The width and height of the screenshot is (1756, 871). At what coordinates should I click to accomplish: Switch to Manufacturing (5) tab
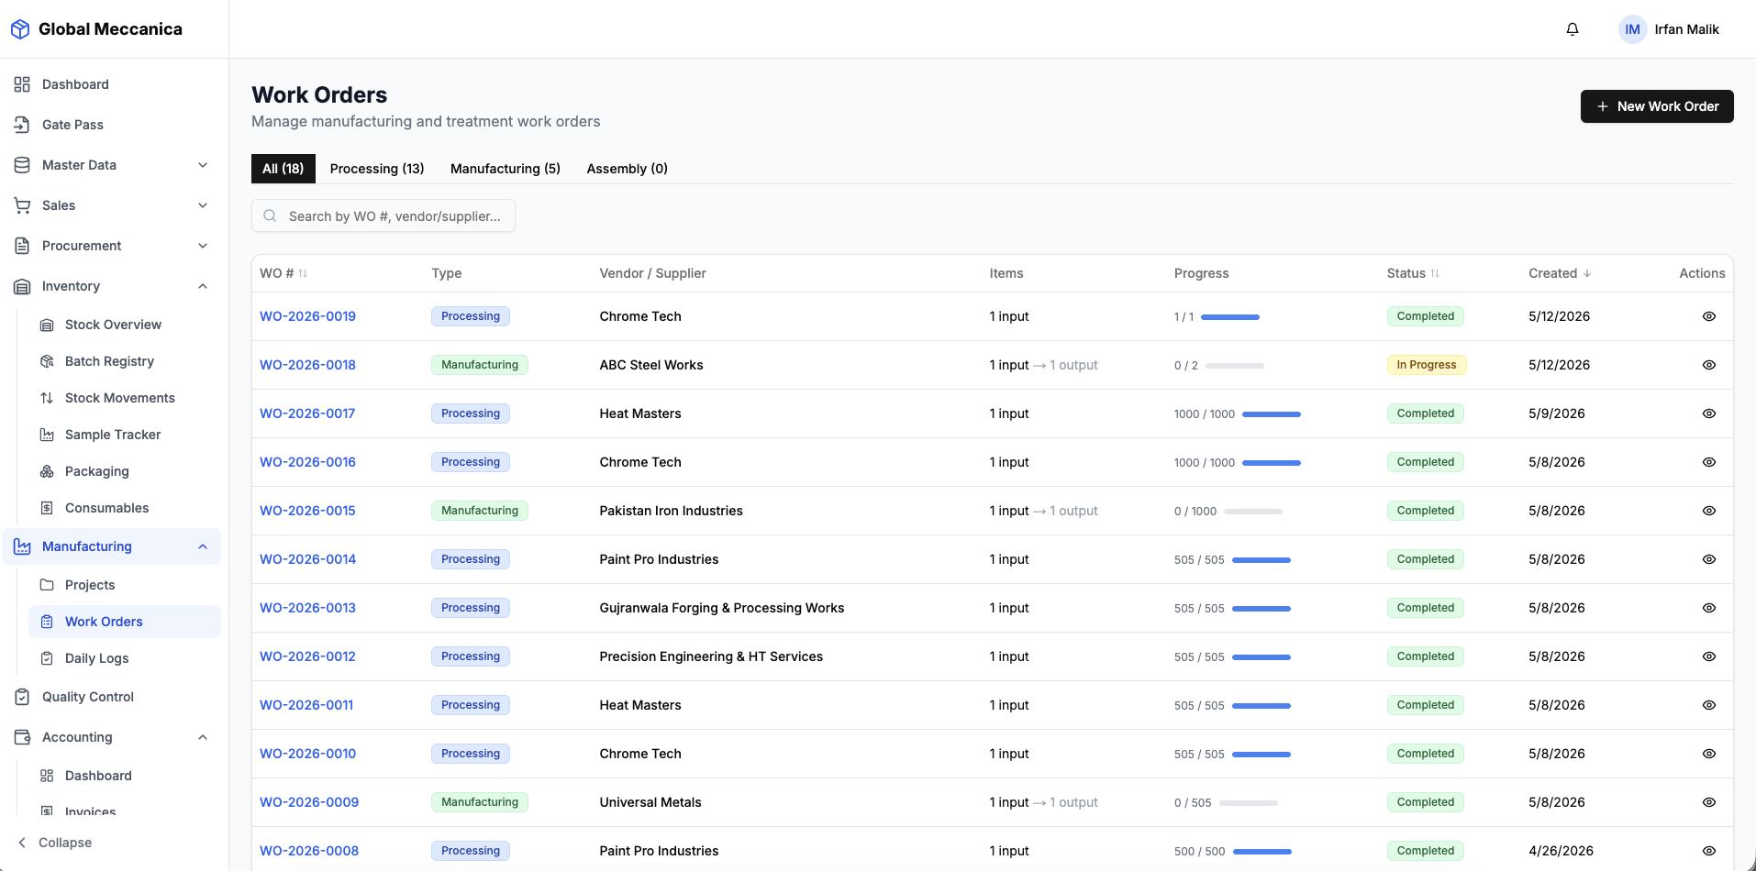coord(506,169)
